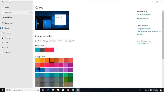164x92 pixels.
Task: Pick the pink recent color swatch
Action: click(52, 50)
